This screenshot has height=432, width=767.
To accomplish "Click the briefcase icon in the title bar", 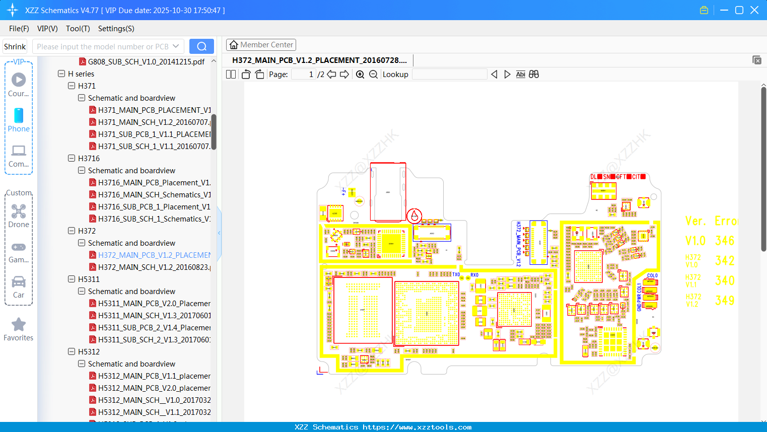I will tap(704, 10).
